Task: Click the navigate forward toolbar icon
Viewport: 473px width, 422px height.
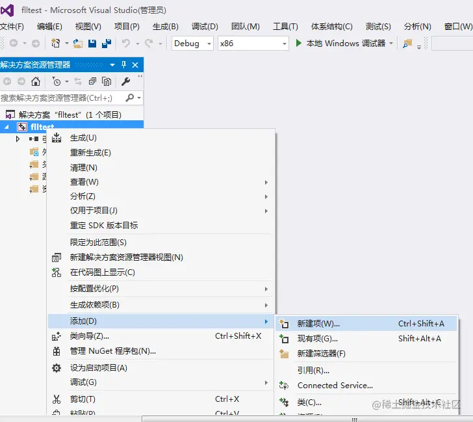Action: pyautogui.click(x=36, y=44)
